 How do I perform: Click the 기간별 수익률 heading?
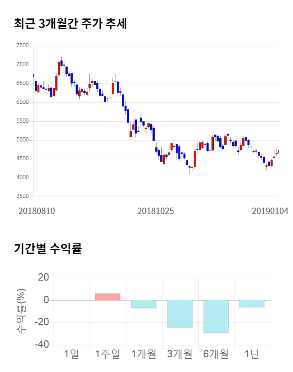pos(48,249)
